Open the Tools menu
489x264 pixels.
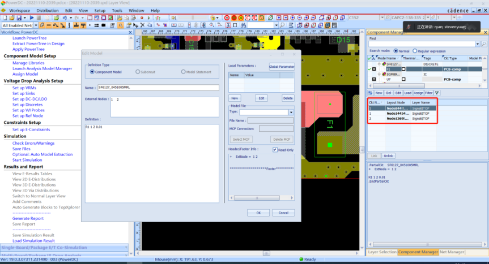point(117,11)
